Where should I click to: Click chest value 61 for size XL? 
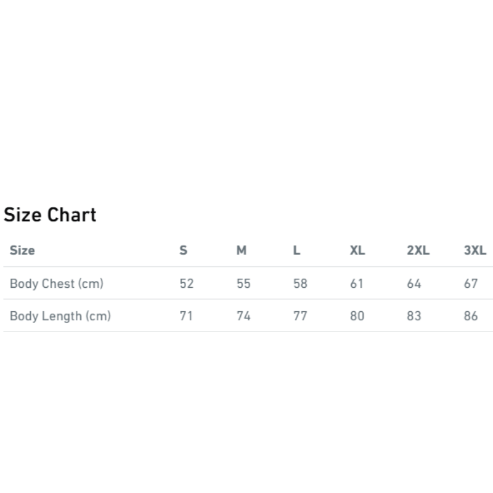point(357,283)
